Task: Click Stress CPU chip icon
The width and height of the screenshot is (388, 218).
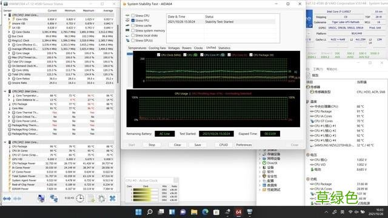Action: (x=127, y=15)
